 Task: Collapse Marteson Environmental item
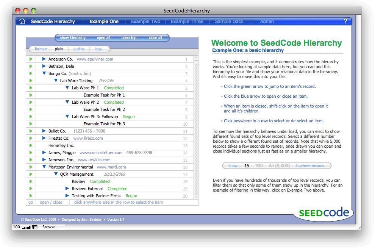pyautogui.click(x=44, y=167)
